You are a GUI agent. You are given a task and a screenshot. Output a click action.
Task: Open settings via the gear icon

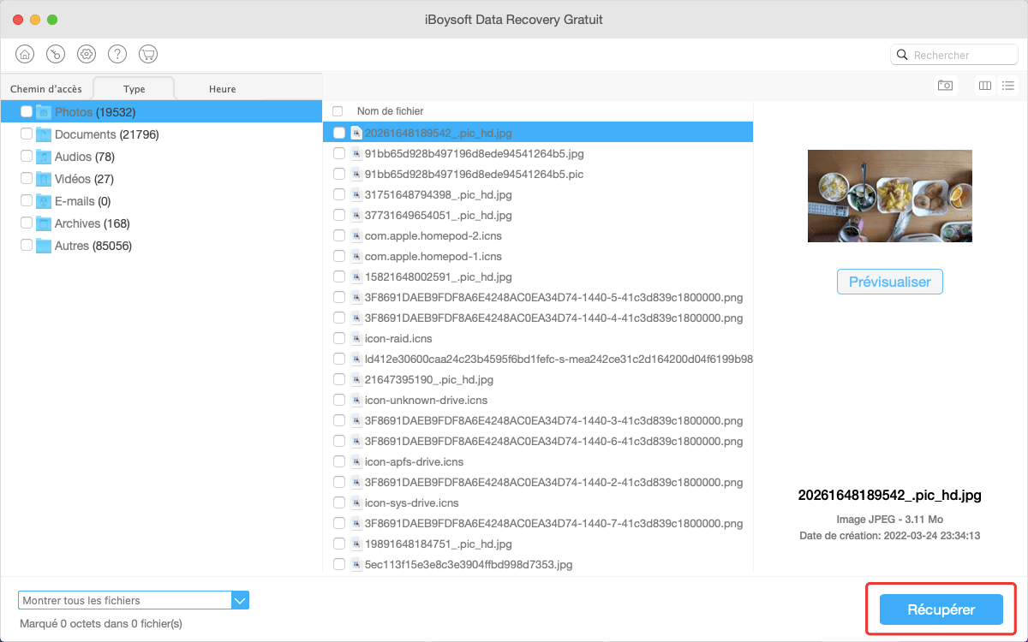(87, 54)
